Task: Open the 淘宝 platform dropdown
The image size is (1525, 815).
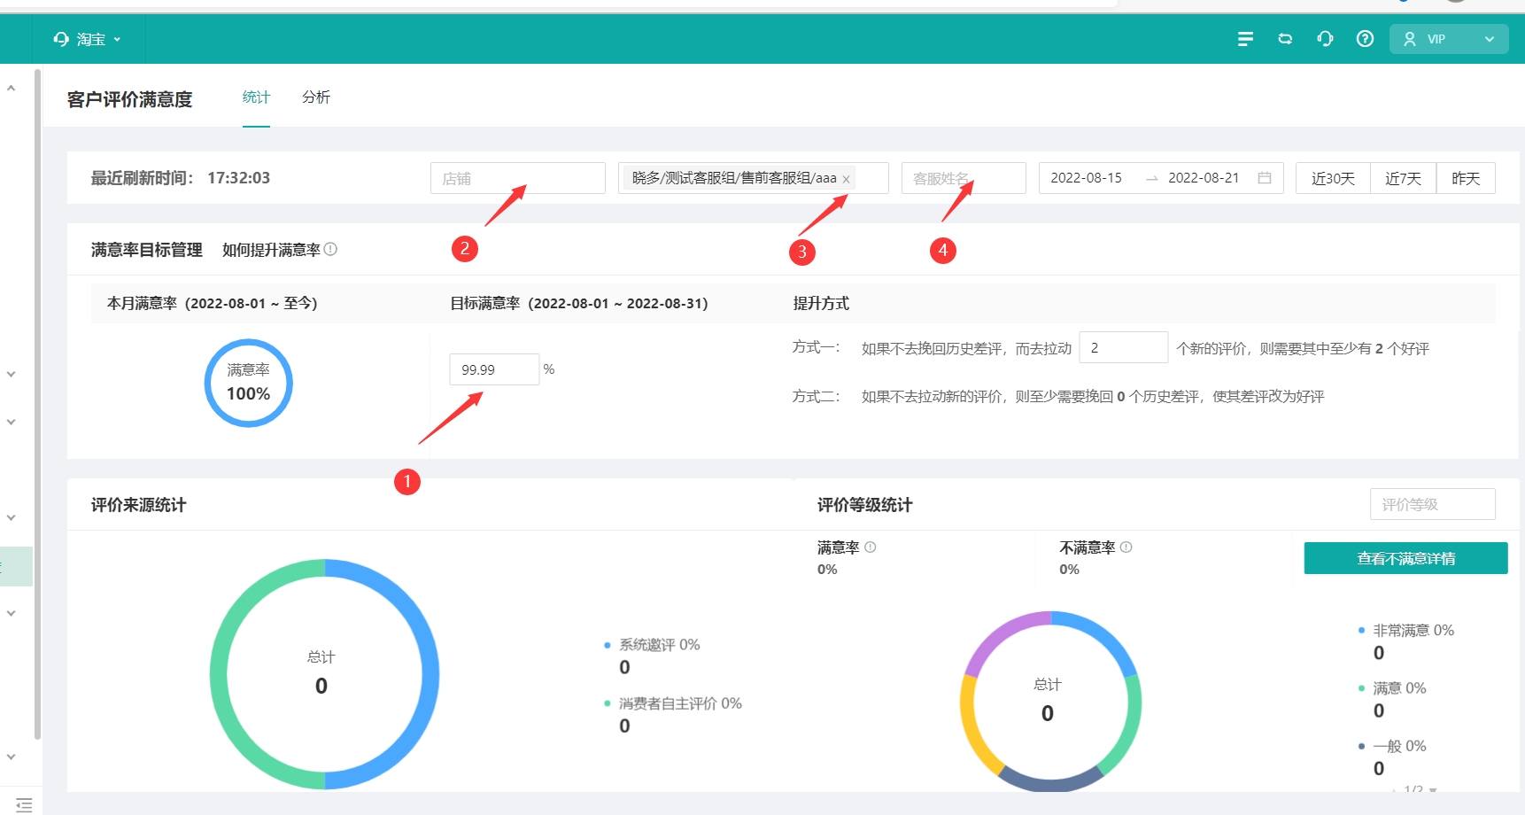Action: pyautogui.click(x=87, y=39)
